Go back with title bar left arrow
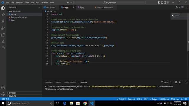Image resolution: width=189 pixels, height=106 pixels. pos(68,3)
